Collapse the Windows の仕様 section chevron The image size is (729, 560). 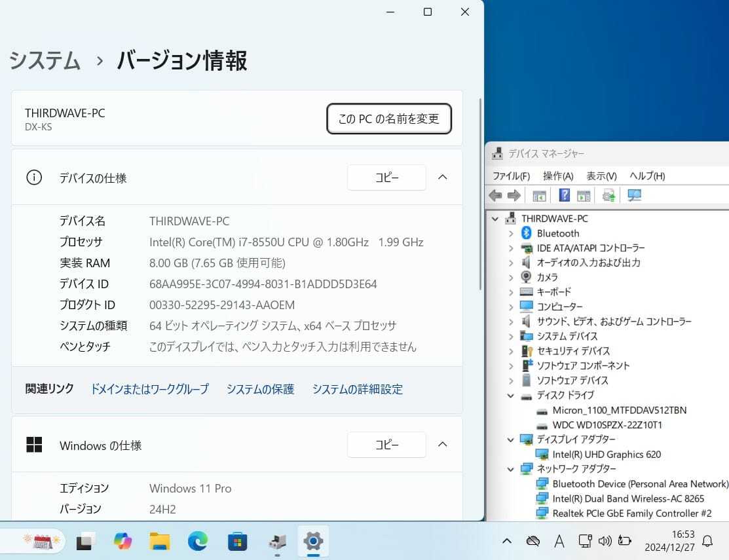point(443,444)
